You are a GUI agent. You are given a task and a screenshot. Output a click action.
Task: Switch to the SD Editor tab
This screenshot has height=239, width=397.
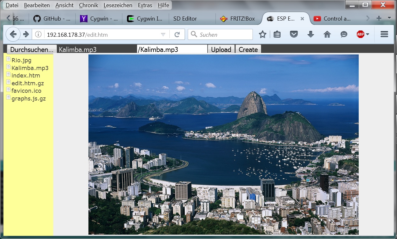click(192, 19)
